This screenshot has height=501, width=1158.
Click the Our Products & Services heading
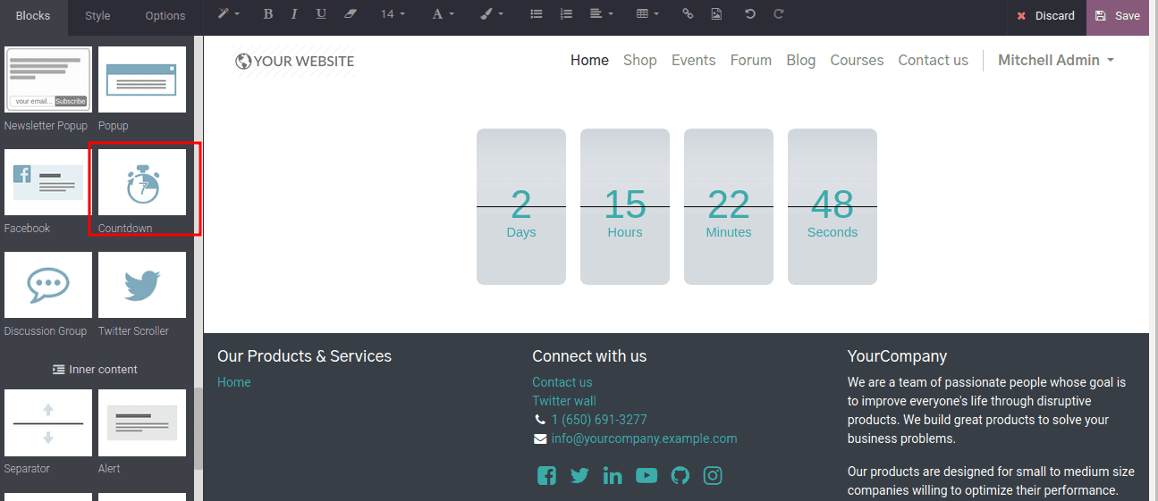(x=304, y=356)
